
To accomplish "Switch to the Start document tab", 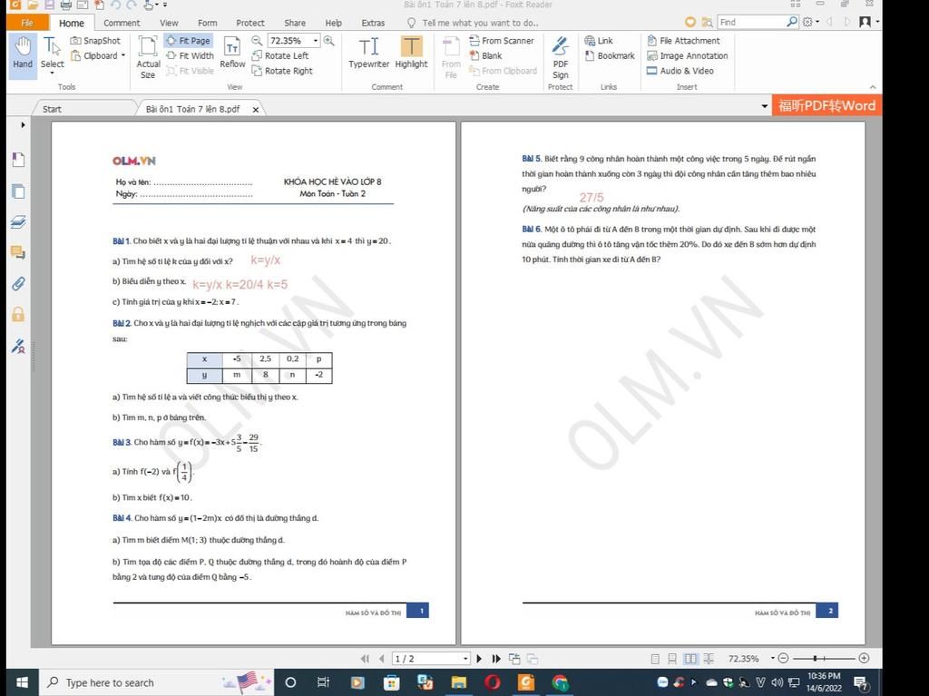I will tap(52, 109).
